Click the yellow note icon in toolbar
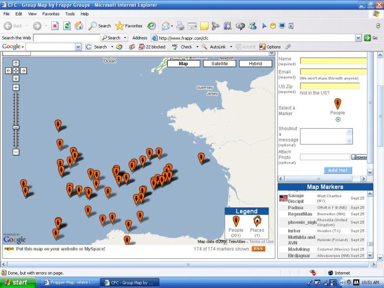384x288 pixels. [x=204, y=26]
